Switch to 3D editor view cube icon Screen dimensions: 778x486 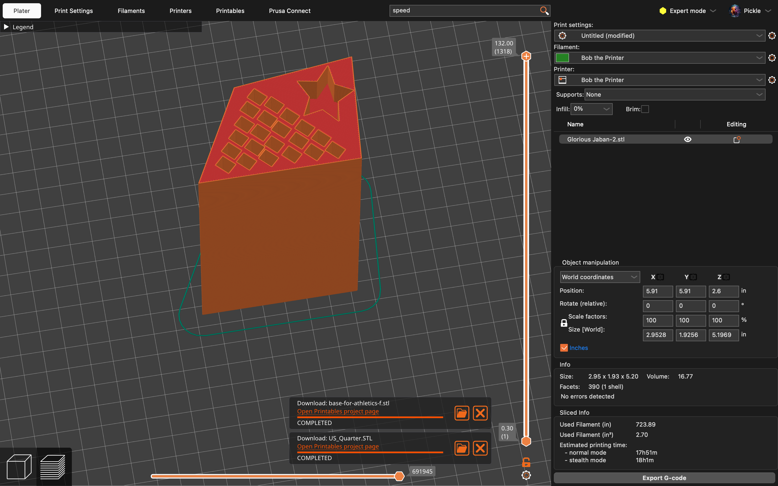point(19,467)
